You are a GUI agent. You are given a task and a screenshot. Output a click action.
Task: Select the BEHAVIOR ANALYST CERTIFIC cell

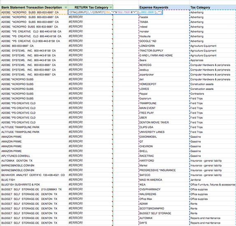(34, 175)
